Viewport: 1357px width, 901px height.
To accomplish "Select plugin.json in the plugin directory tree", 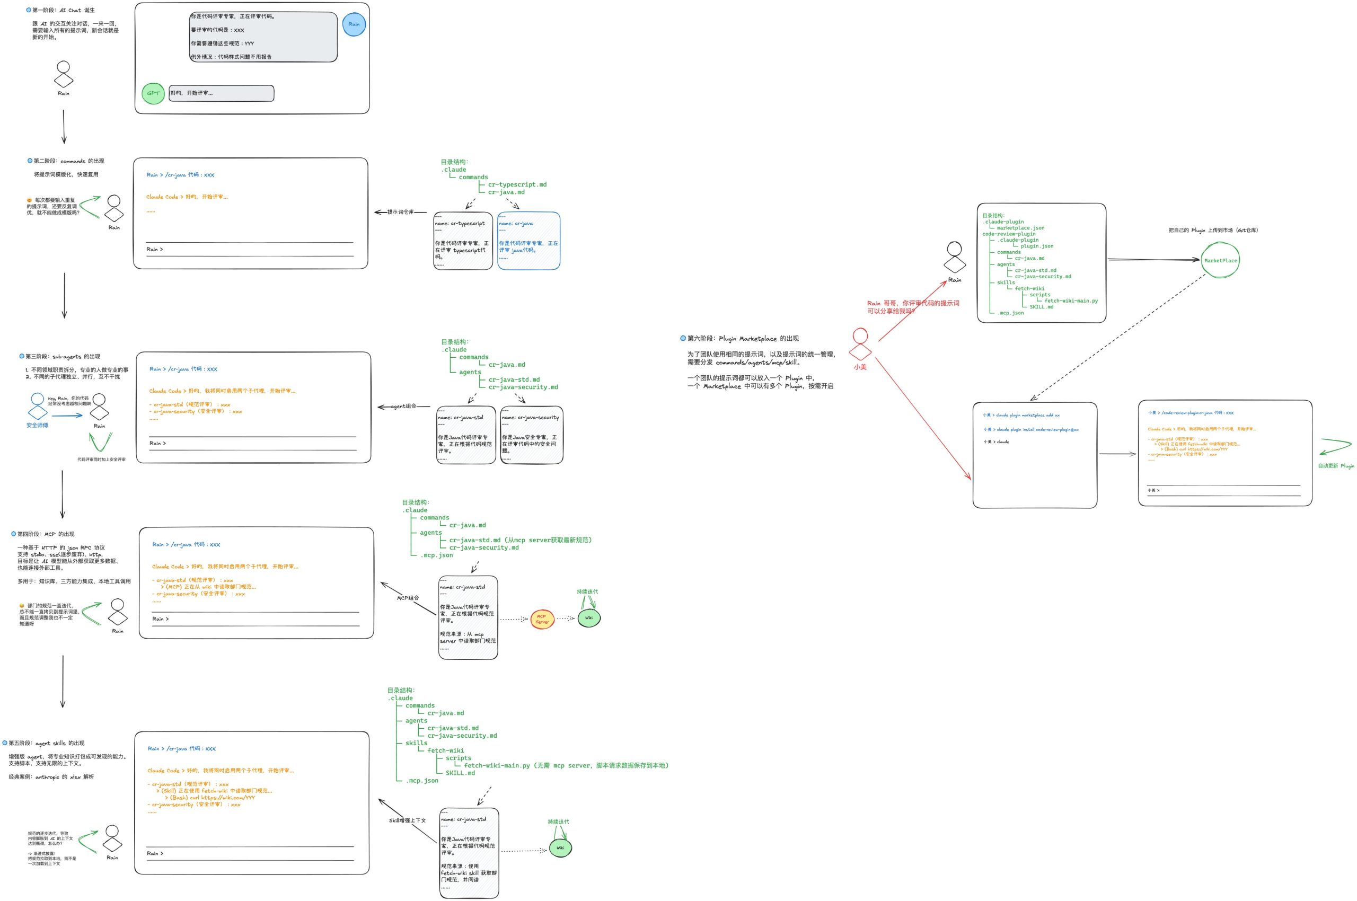I will (x=1037, y=246).
